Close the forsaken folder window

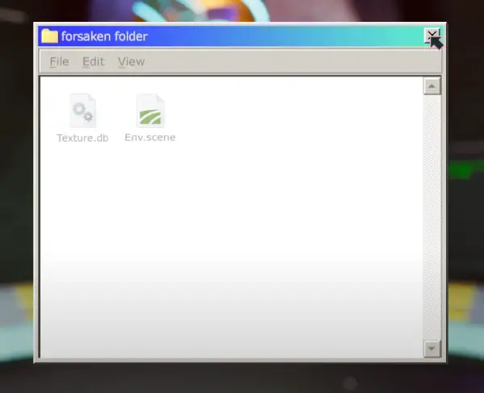click(431, 36)
